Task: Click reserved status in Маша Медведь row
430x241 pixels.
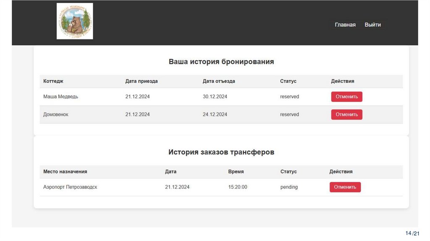Action: point(289,97)
